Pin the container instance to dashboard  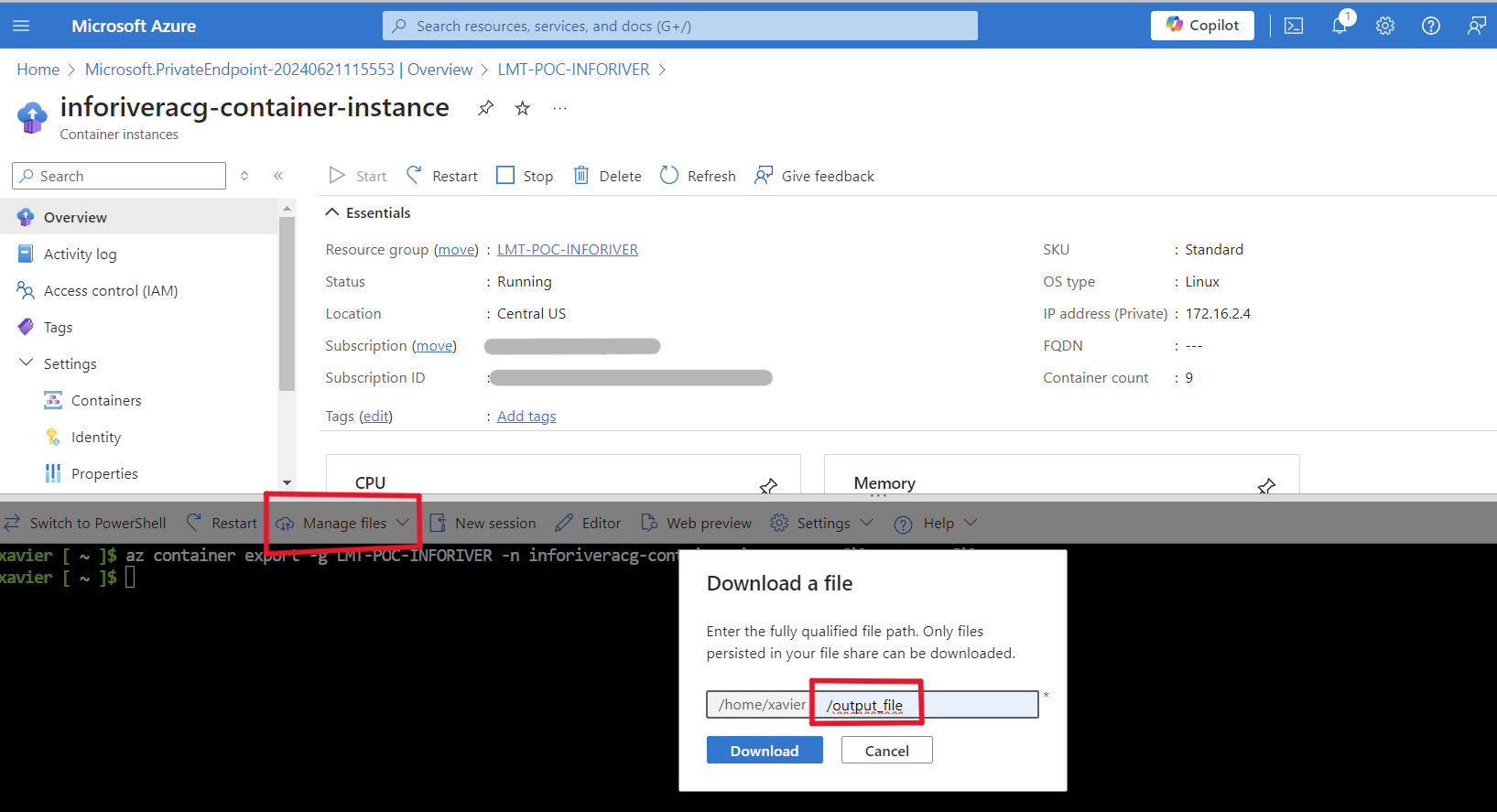485,108
